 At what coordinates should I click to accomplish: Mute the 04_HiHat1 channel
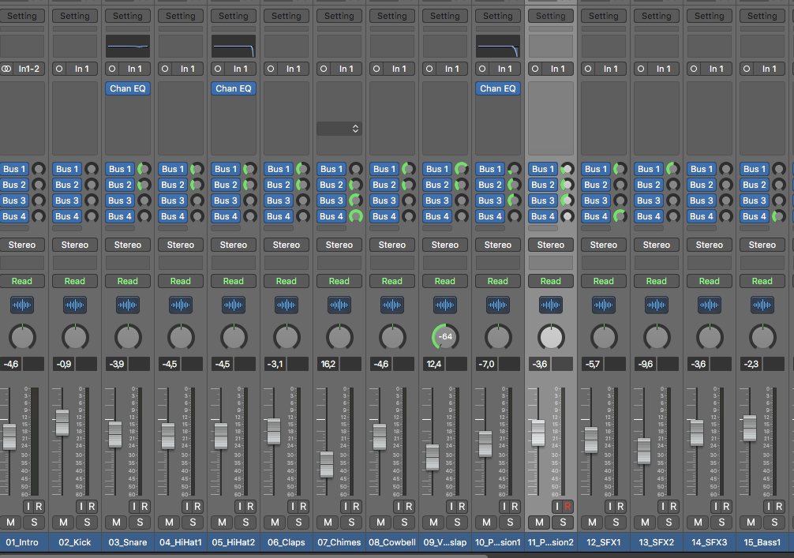pyautogui.click(x=170, y=522)
